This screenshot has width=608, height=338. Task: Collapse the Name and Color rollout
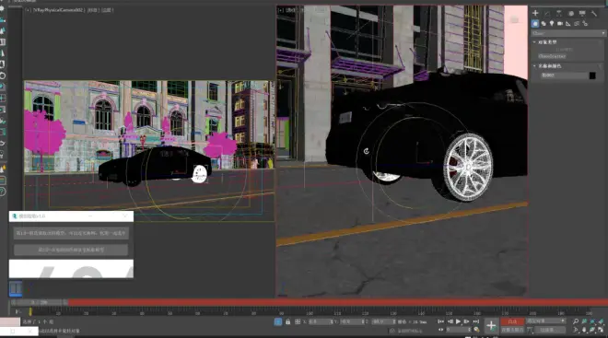[549, 66]
